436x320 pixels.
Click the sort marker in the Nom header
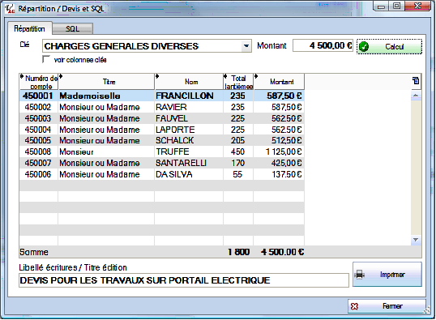pos(157,76)
